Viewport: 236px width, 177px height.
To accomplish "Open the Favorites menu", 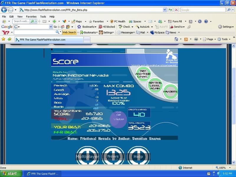I will click(31, 17).
